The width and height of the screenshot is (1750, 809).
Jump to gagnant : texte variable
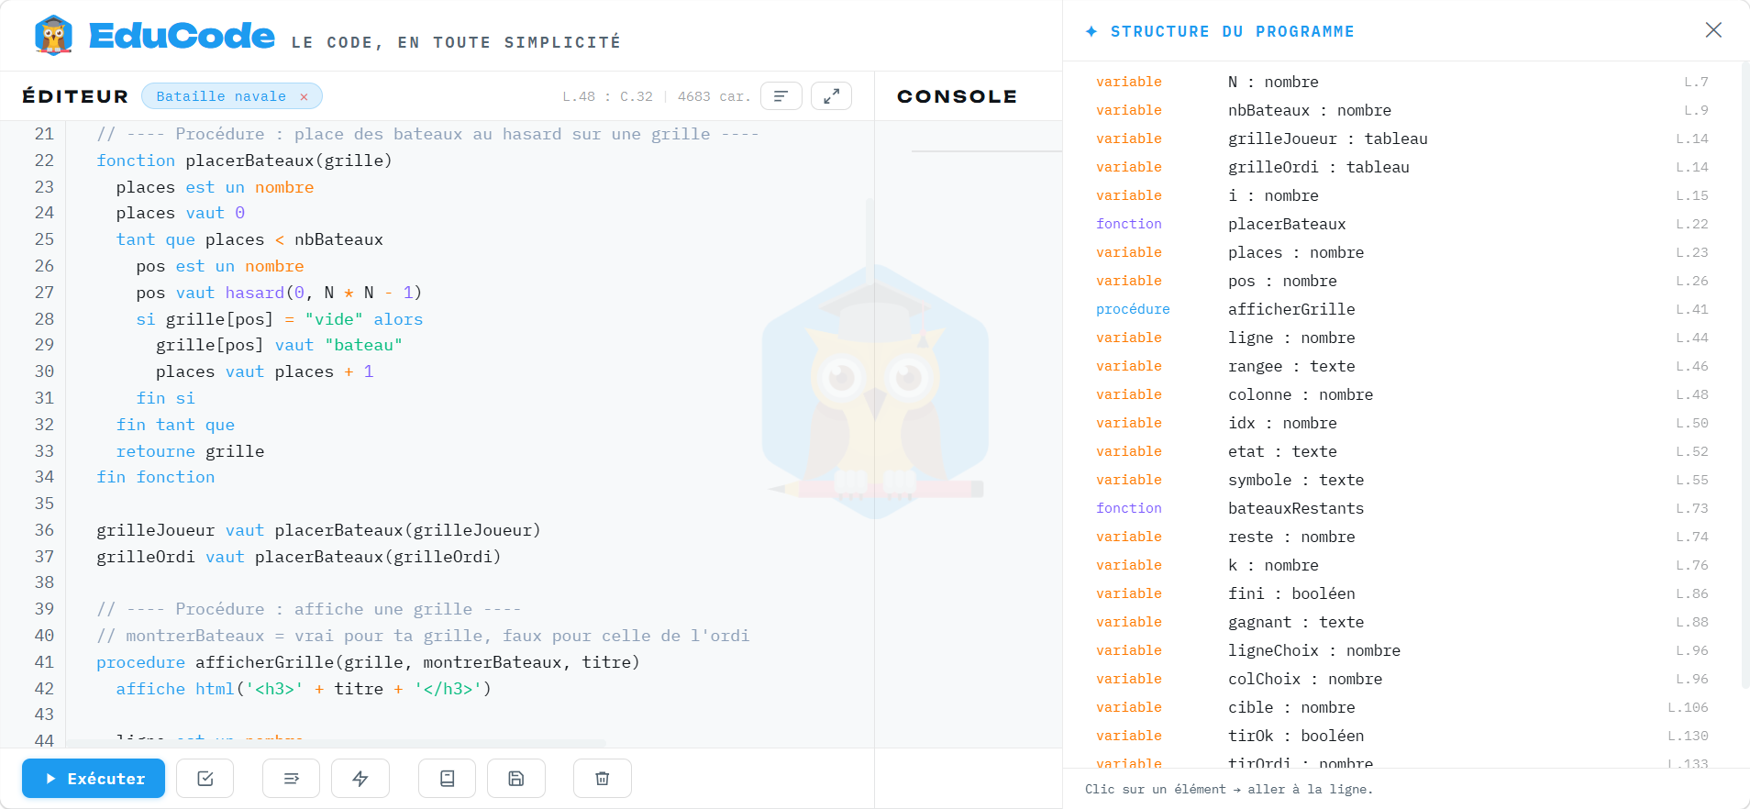tap(1401, 622)
